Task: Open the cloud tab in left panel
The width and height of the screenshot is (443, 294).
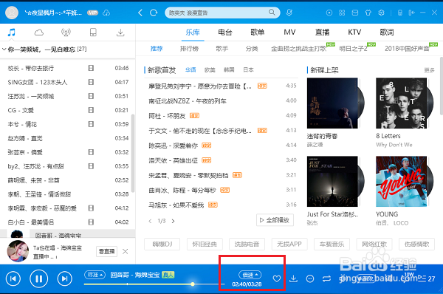Action: [38, 33]
